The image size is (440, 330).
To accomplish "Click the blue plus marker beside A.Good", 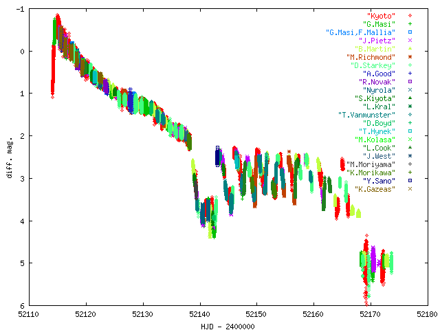I will 410,74.
